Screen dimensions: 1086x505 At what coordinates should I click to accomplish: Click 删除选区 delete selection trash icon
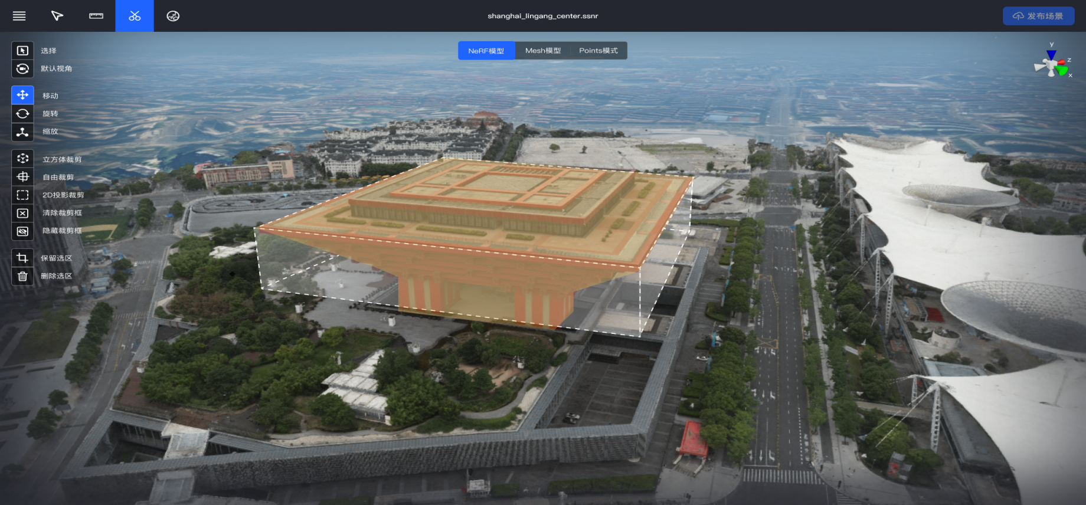point(22,276)
